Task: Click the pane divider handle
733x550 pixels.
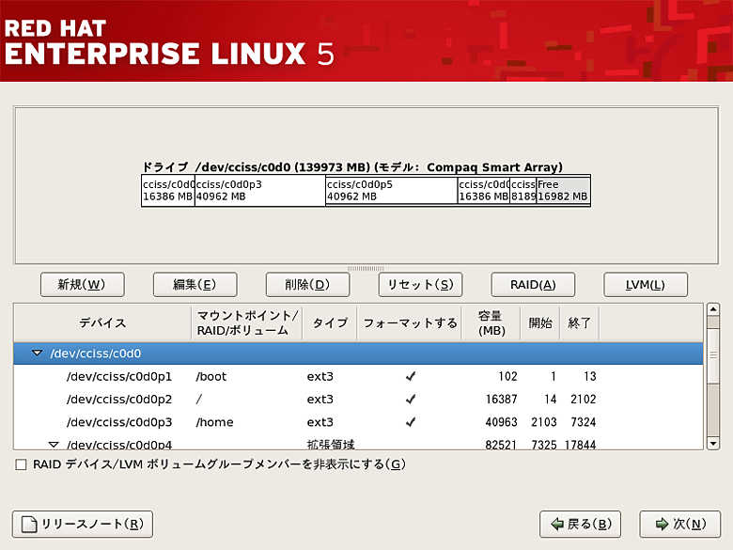Action: click(366, 269)
